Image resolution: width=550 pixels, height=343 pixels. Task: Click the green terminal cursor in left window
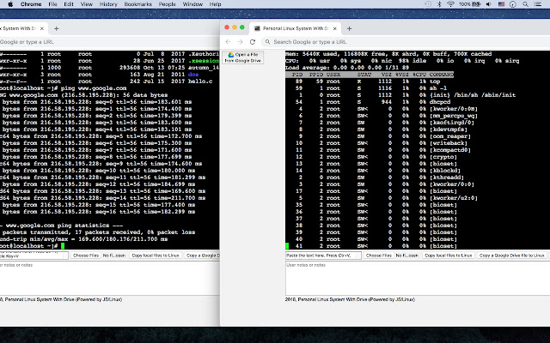tap(63, 246)
